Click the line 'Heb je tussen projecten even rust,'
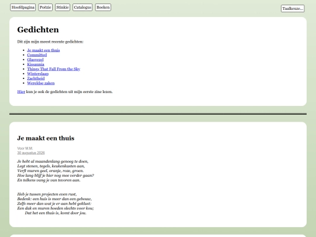 pyautogui.click(x=47, y=194)
